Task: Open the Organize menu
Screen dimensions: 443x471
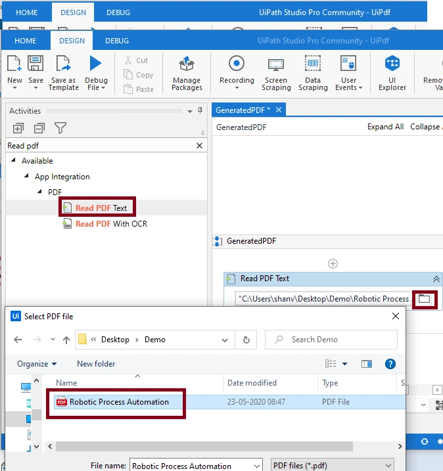Action: pos(37,364)
